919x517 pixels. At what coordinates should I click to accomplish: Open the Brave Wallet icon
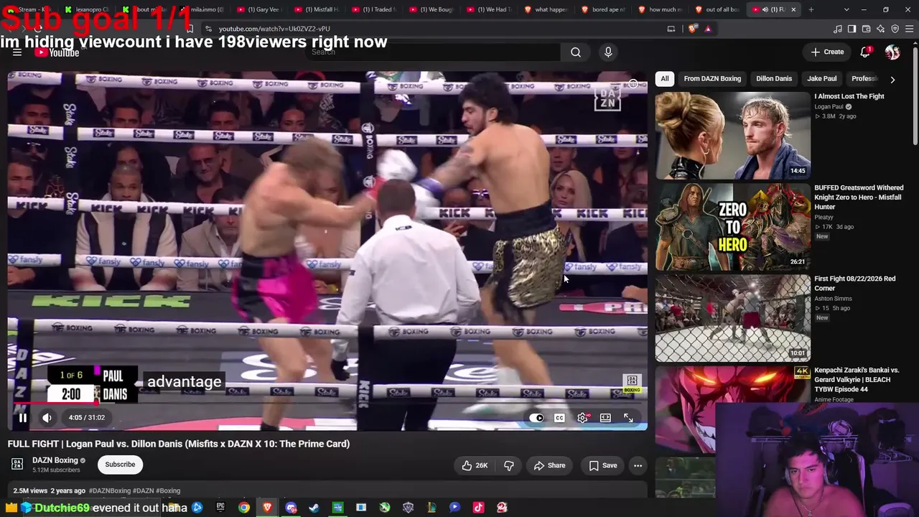tap(866, 29)
